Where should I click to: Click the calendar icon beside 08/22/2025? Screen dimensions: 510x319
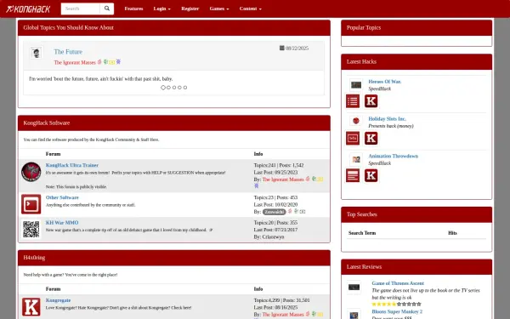point(282,48)
